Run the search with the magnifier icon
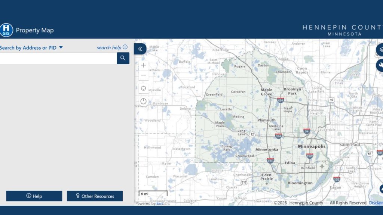The height and width of the screenshot is (215, 383). (123, 58)
